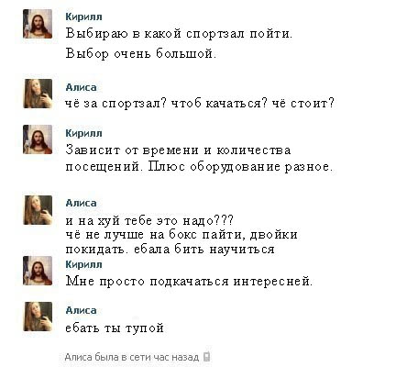
Task: Select the message 'Мне просто подкачаться интересней.'
Action: (x=189, y=281)
